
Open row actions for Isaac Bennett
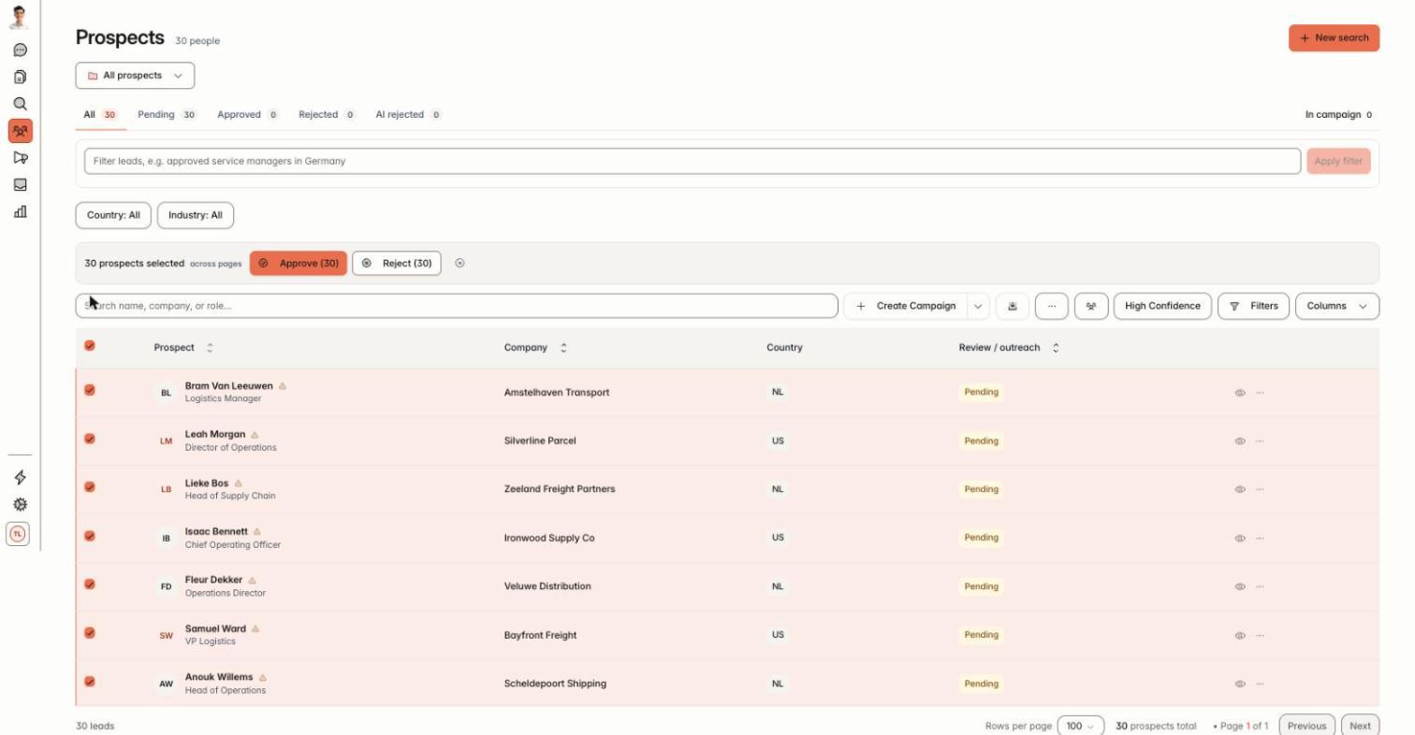[1260, 539]
